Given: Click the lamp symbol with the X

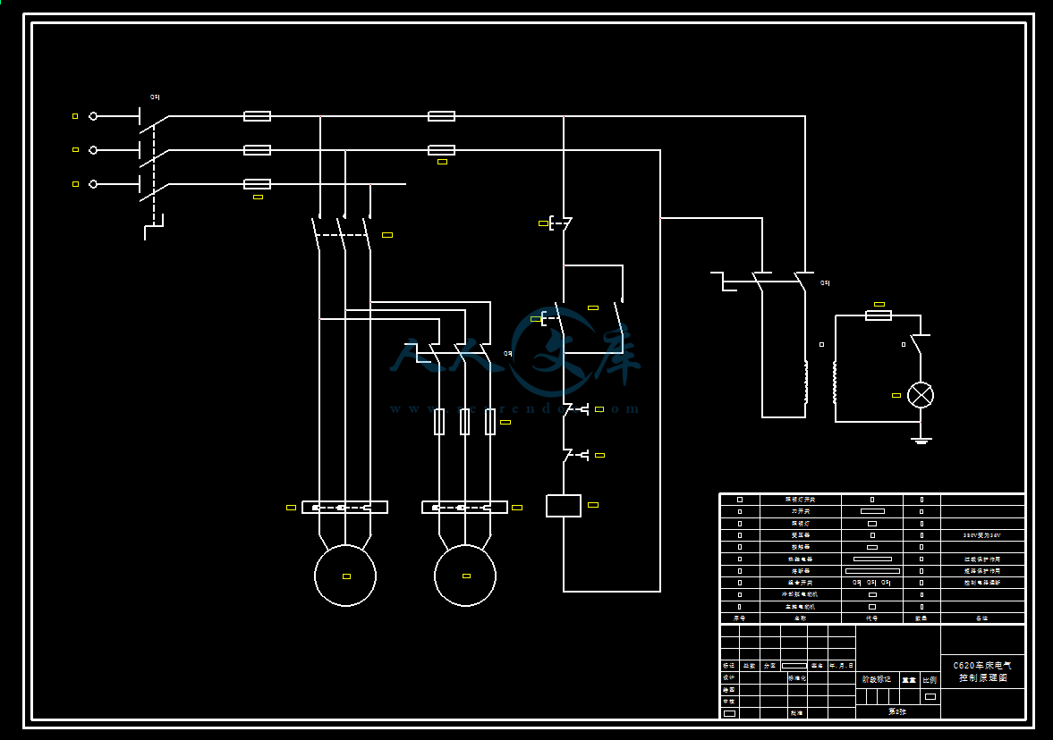Looking at the screenshot, I should point(920,395).
